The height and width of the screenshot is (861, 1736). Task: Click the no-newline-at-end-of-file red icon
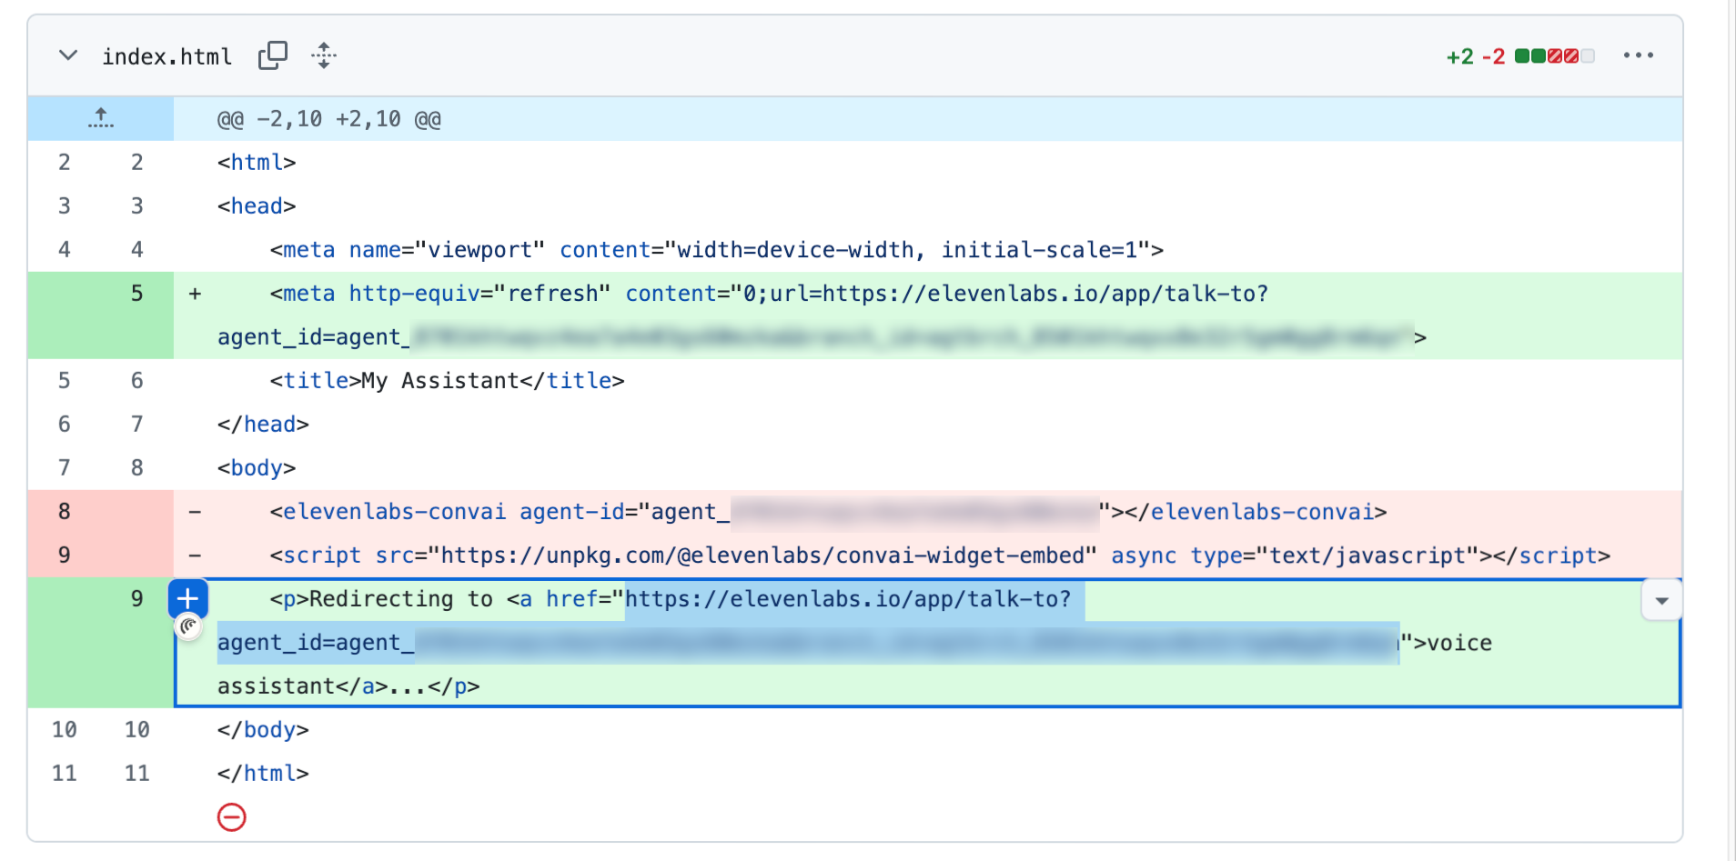click(232, 817)
